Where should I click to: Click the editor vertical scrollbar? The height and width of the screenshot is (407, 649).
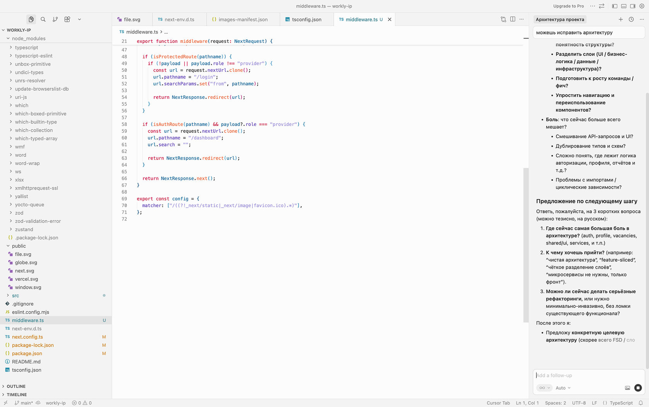526,245
